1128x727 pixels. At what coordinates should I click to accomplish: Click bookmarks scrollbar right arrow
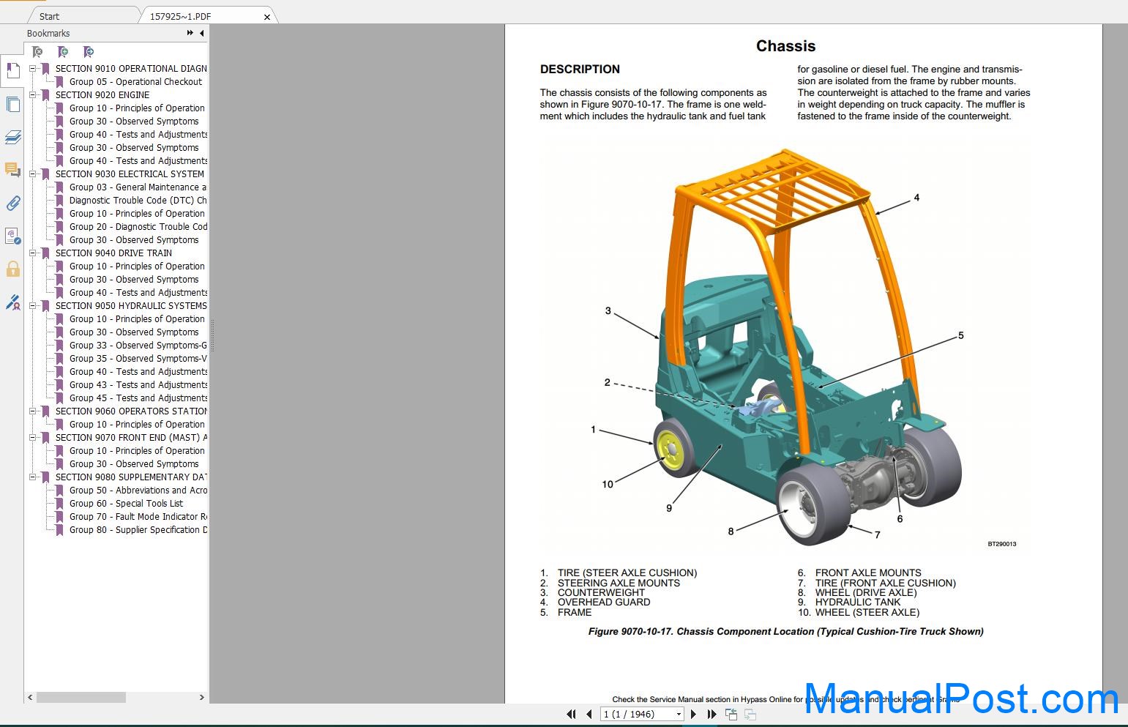[202, 698]
